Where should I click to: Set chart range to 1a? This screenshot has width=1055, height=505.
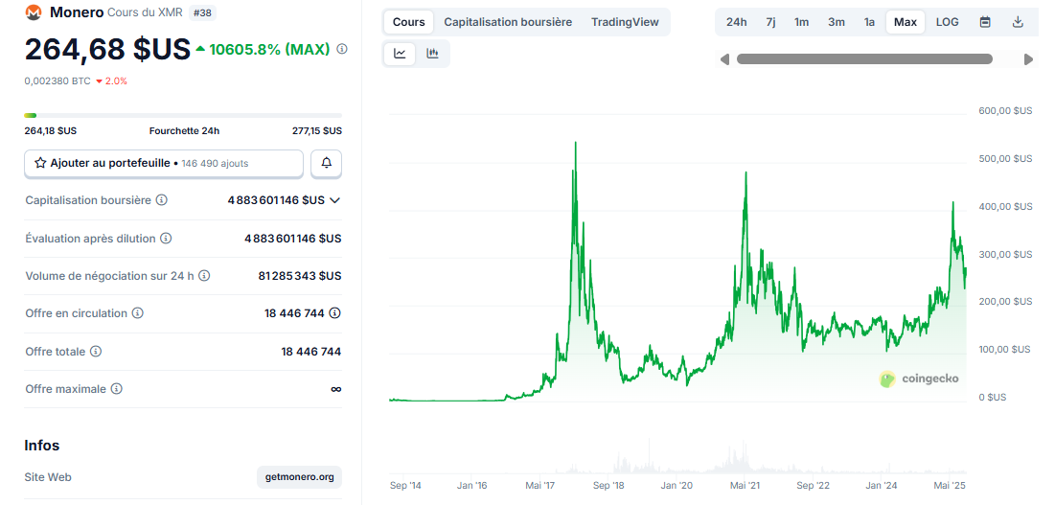869,22
